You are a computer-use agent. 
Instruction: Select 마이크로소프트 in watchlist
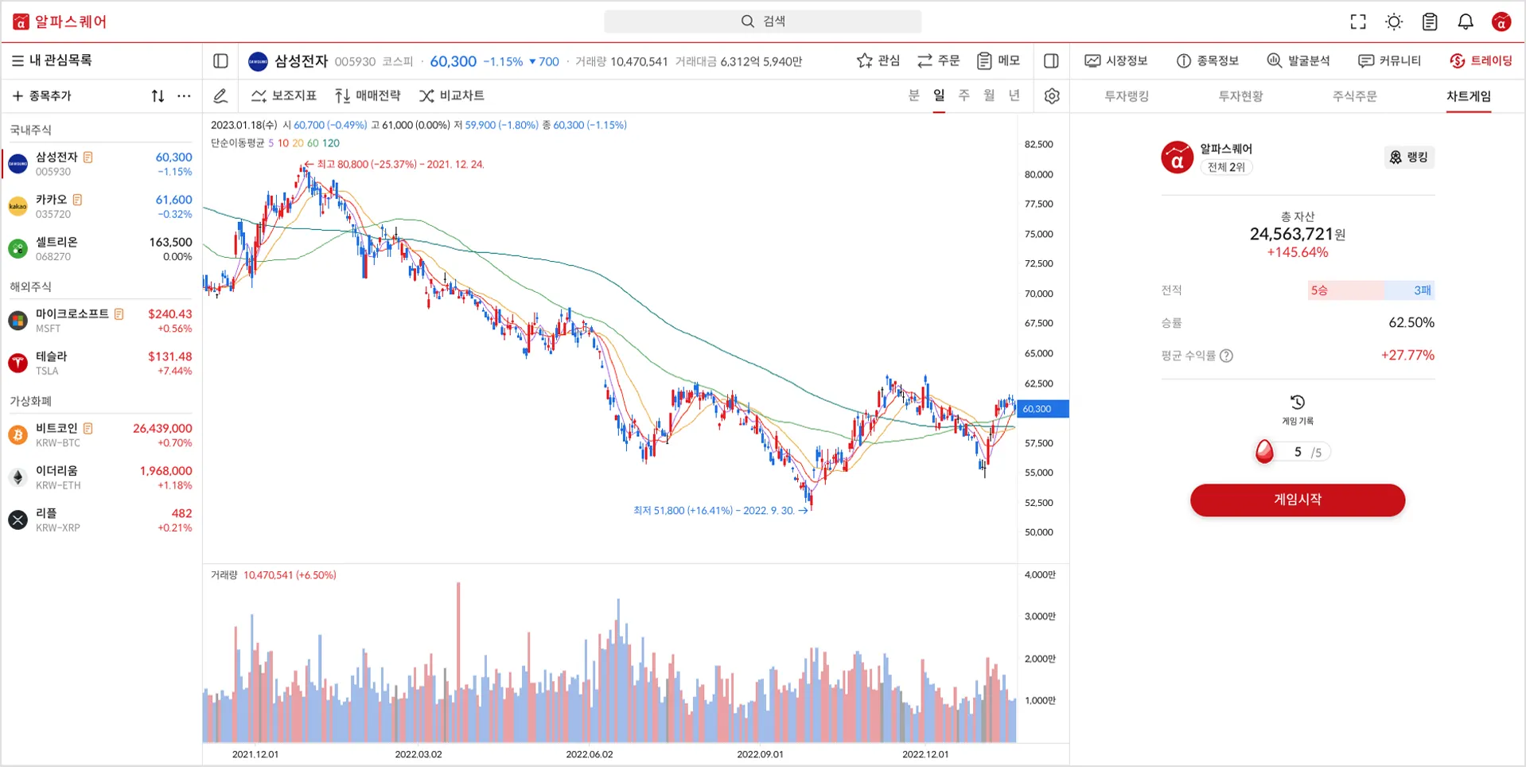pos(101,321)
